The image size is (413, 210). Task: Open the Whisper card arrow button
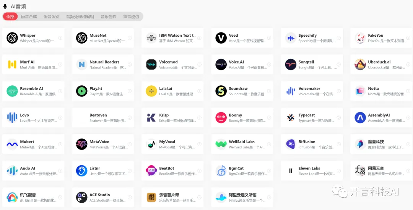60,38
